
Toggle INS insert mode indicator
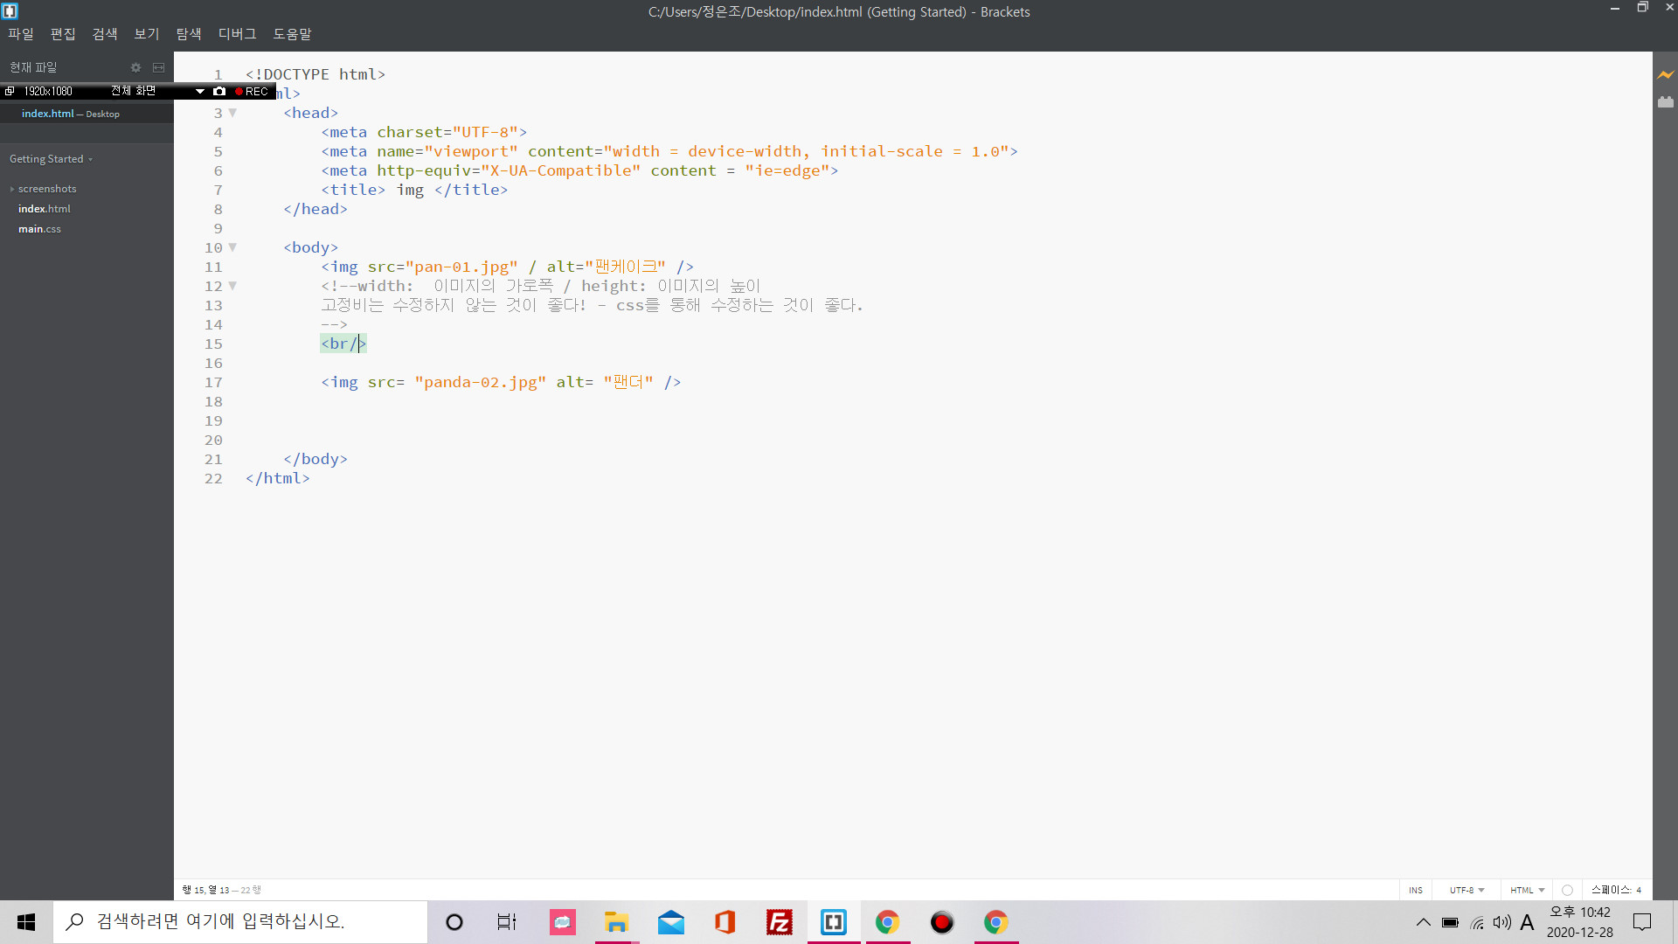[x=1416, y=890]
